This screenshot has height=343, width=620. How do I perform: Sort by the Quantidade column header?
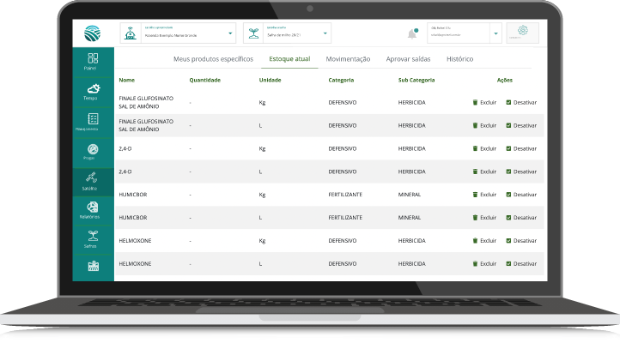point(205,80)
